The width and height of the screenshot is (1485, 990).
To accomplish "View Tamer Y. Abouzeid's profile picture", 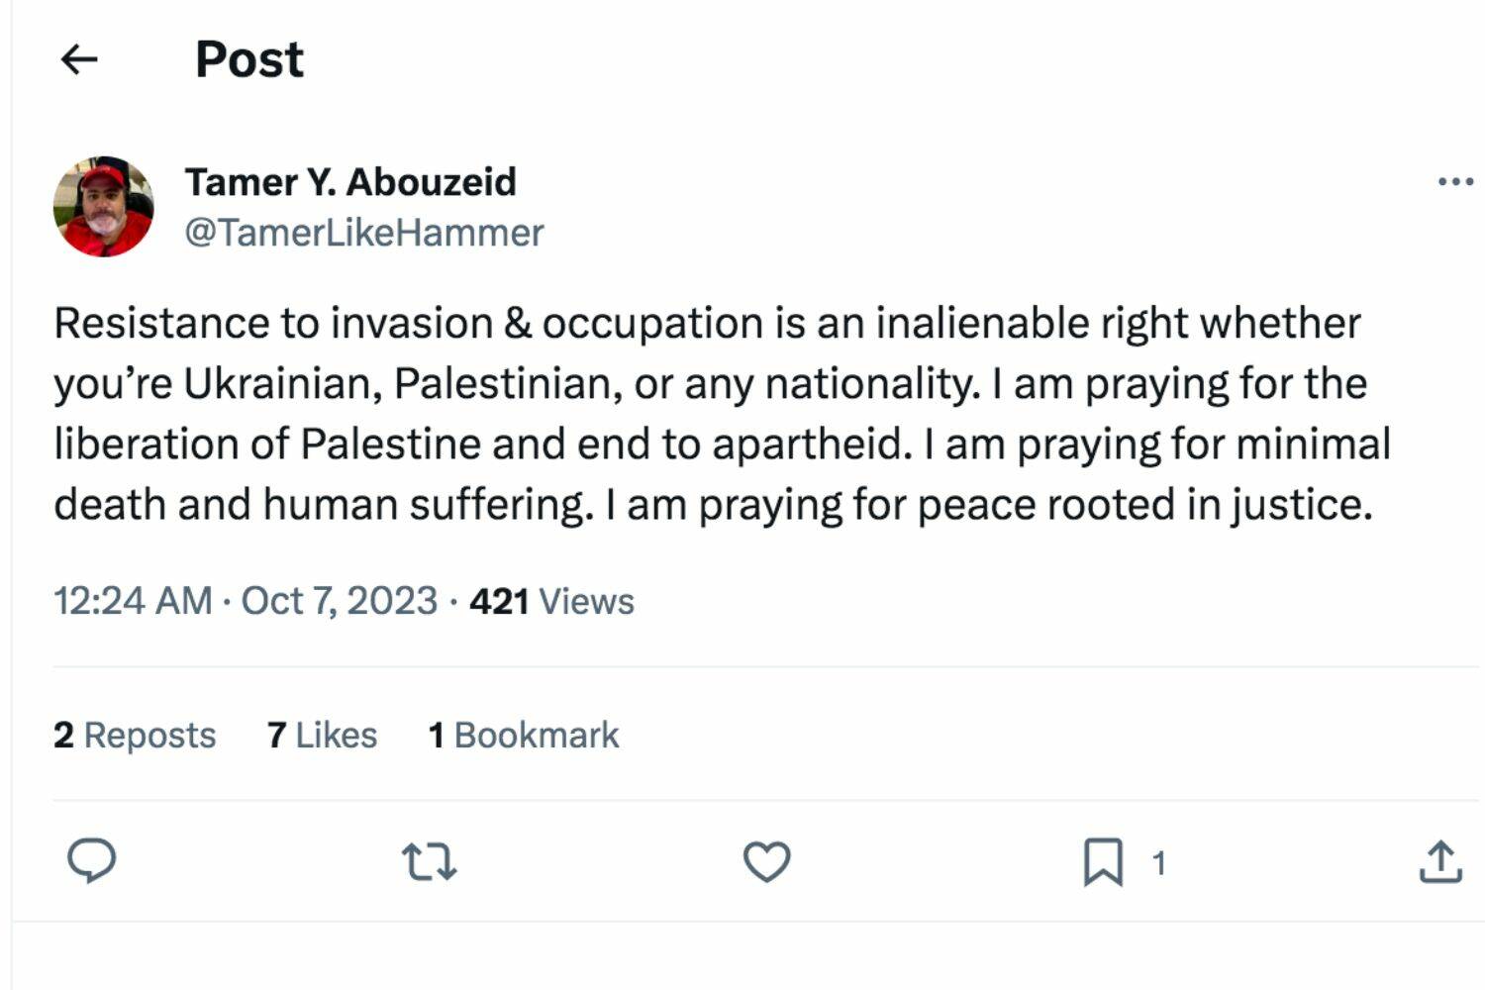I will pos(104,205).
